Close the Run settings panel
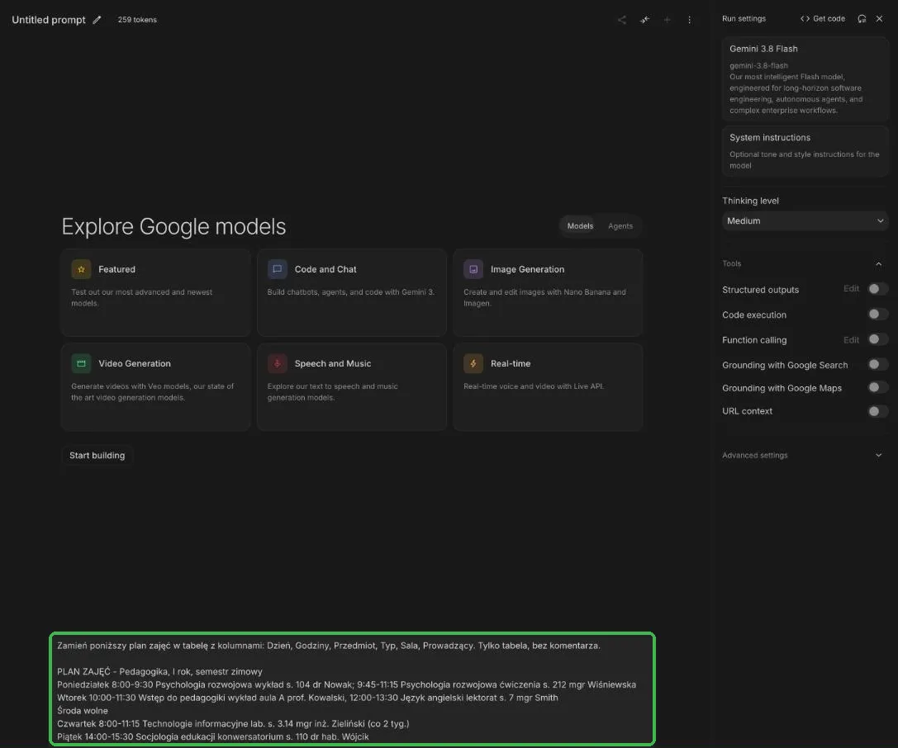898x748 pixels. [x=880, y=19]
